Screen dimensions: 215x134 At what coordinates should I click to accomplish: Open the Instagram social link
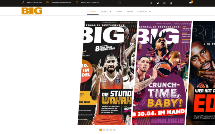[x=164, y=3]
